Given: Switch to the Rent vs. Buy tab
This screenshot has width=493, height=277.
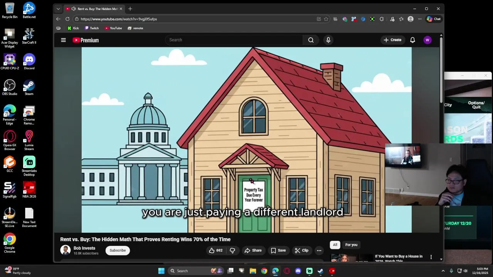Looking at the screenshot, I should 94,9.
